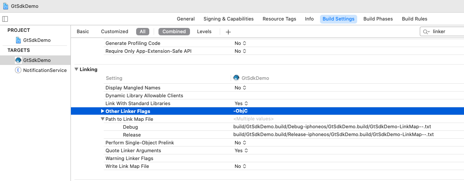The width and height of the screenshot is (464, 181).
Task: Collapse the Path to Link Map File row
Action: 103,119
